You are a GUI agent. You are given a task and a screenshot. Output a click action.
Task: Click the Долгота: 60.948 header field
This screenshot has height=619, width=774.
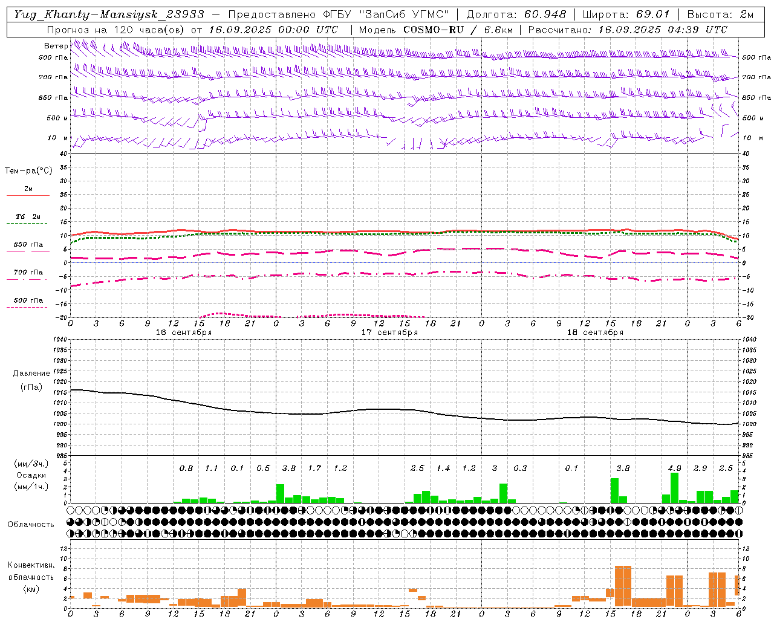516,15
